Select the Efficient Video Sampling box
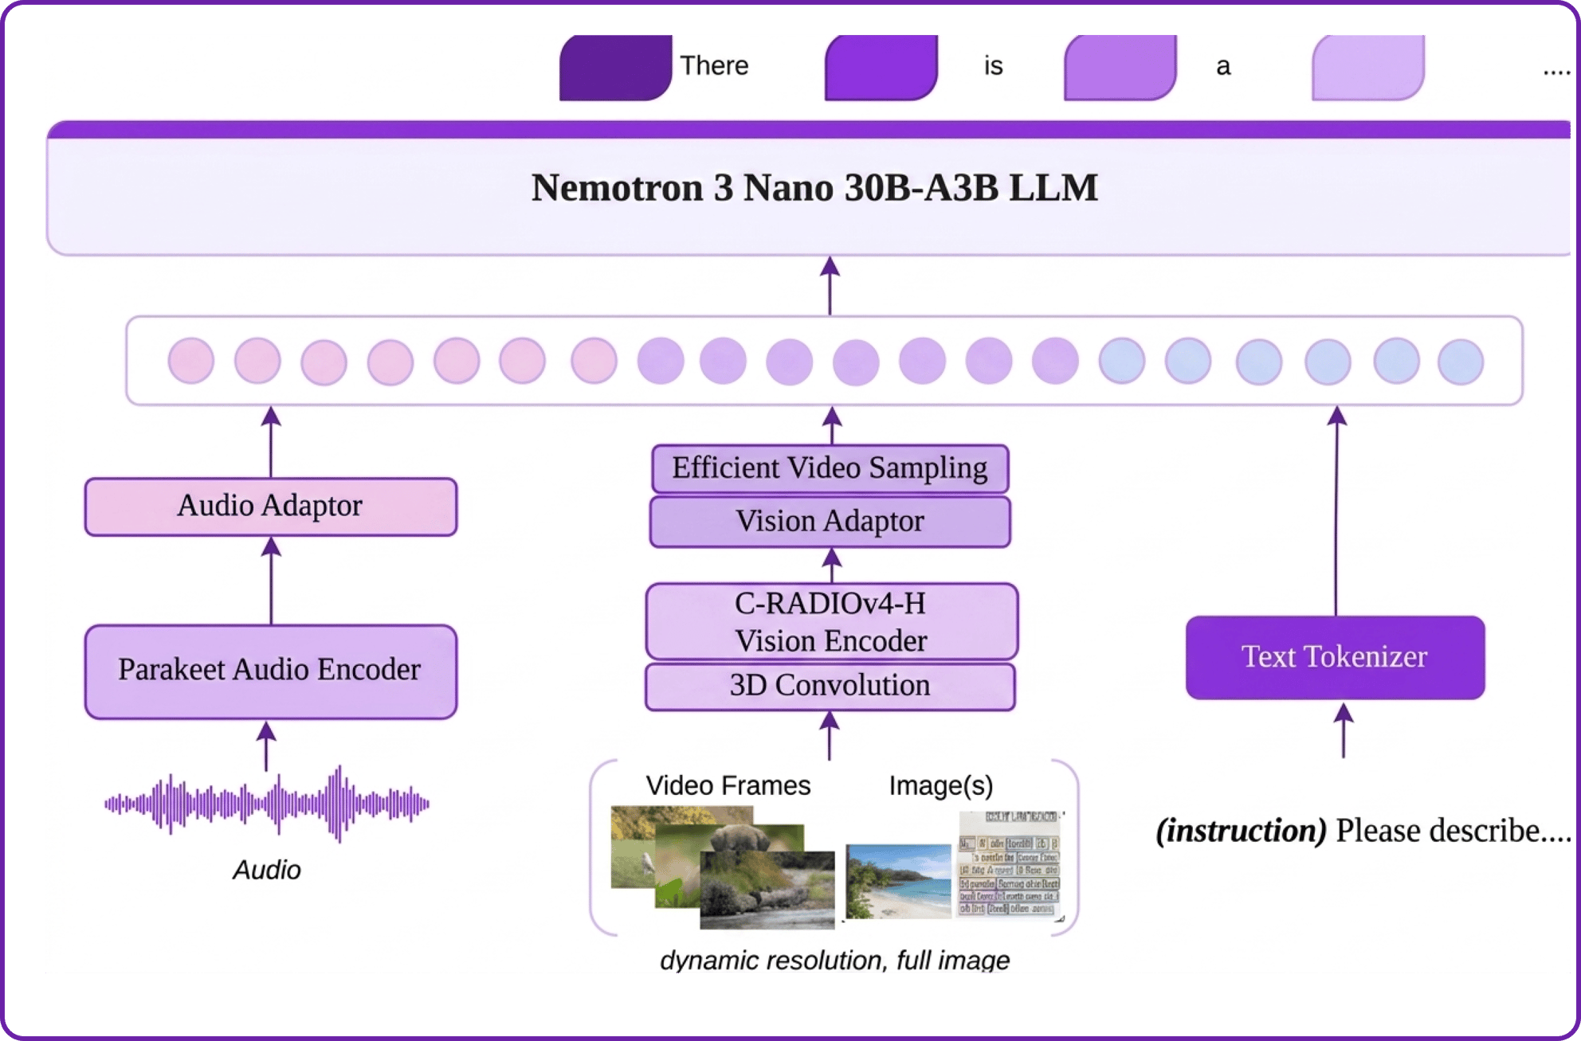 click(830, 468)
